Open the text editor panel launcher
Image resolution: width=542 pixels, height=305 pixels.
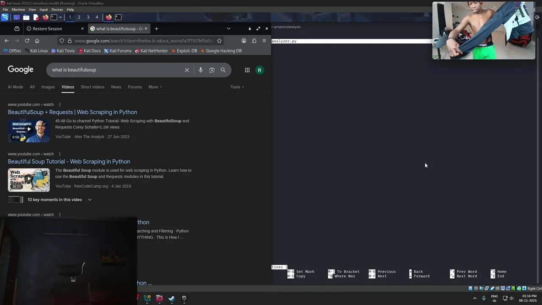click(36, 17)
